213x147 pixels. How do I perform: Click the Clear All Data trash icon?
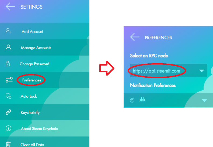point(8,144)
